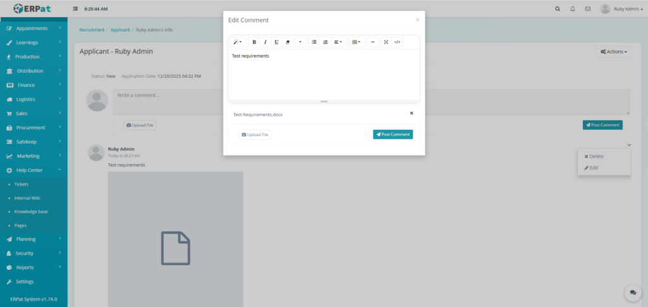Open the chat bubble widget

click(633, 292)
